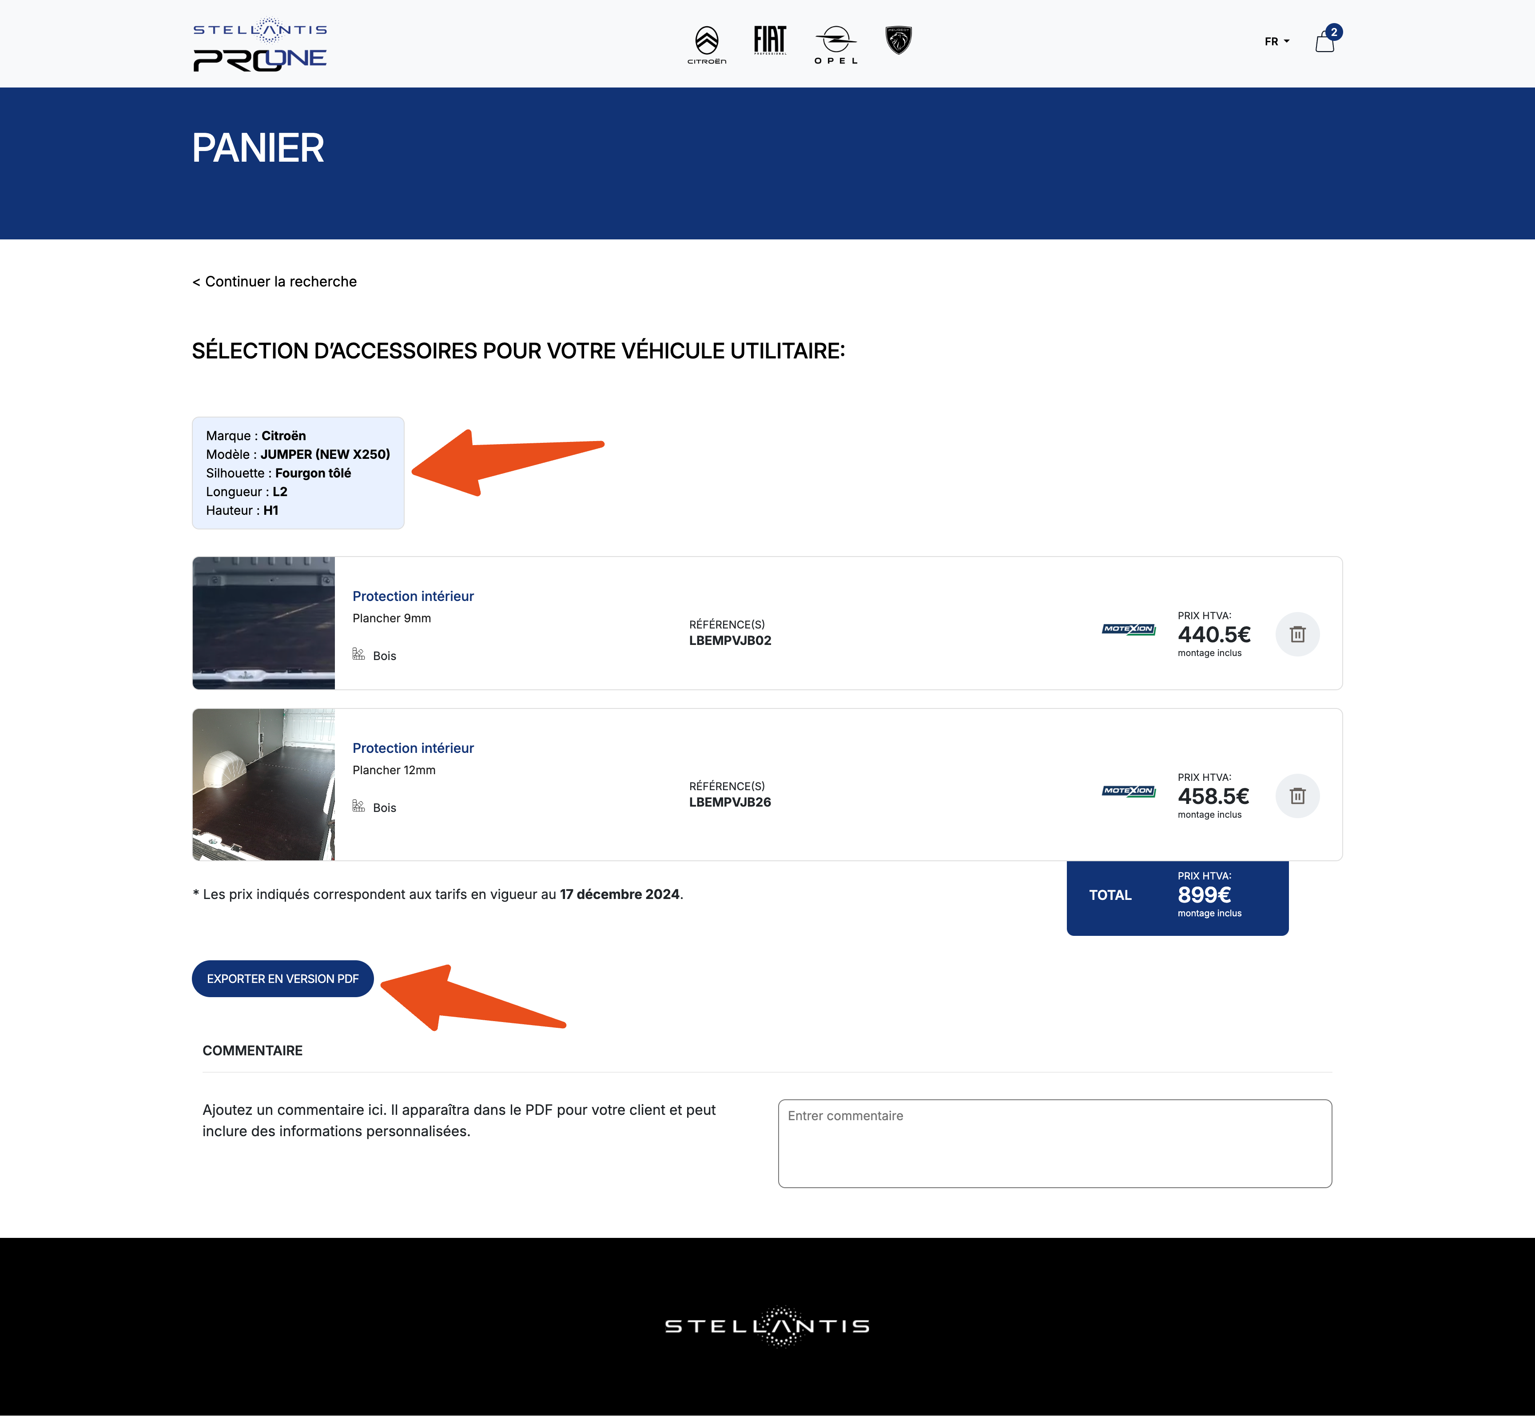Click the Marque Citroën line
Viewport: 1535px width, 1416px height.
click(x=256, y=436)
